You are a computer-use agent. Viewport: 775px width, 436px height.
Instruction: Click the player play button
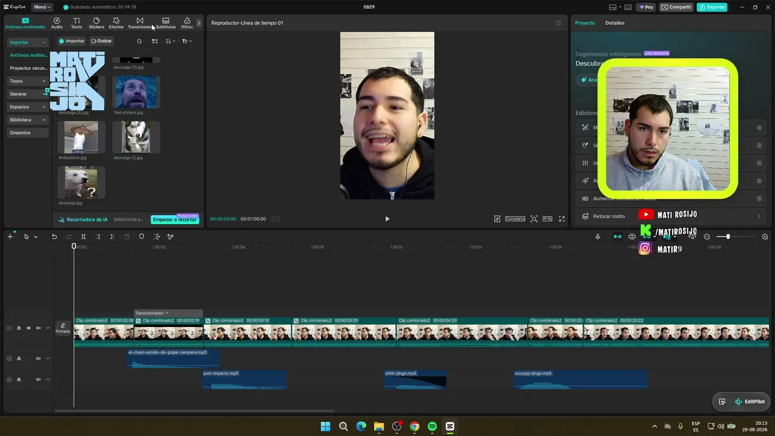(387, 219)
